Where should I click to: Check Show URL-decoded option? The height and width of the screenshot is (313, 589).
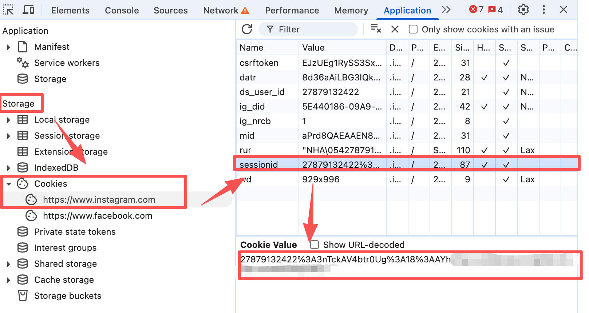click(315, 245)
